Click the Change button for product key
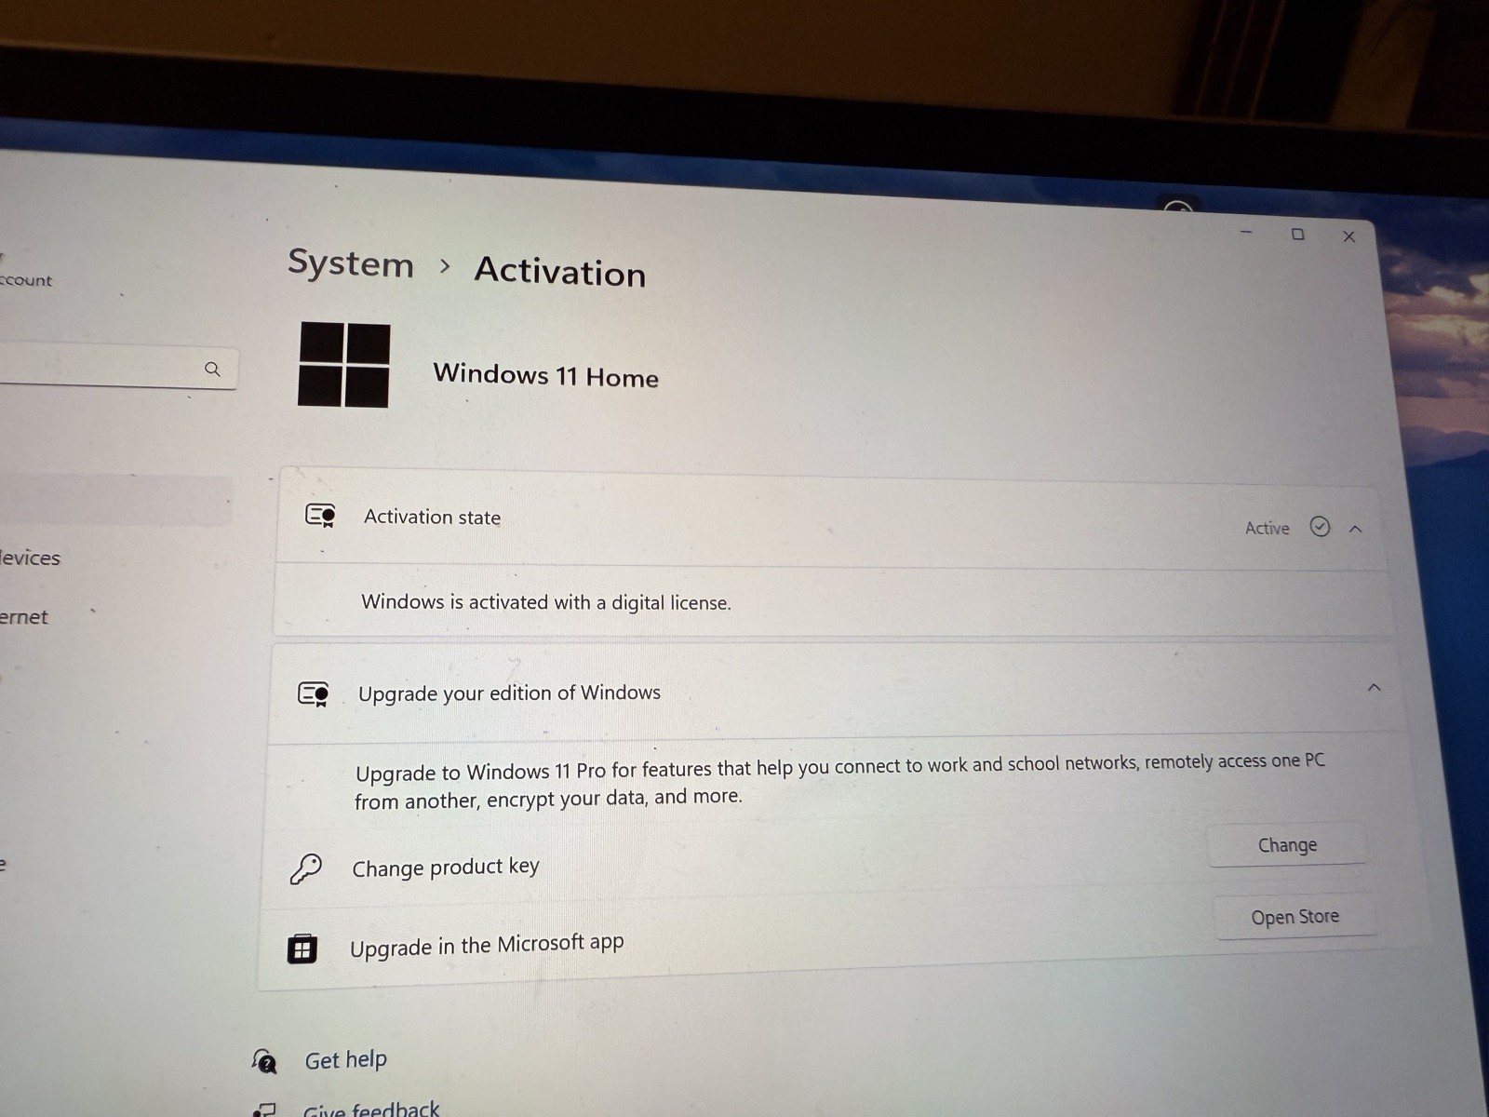Screen dimensions: 1489x1117 [1287, 845]
